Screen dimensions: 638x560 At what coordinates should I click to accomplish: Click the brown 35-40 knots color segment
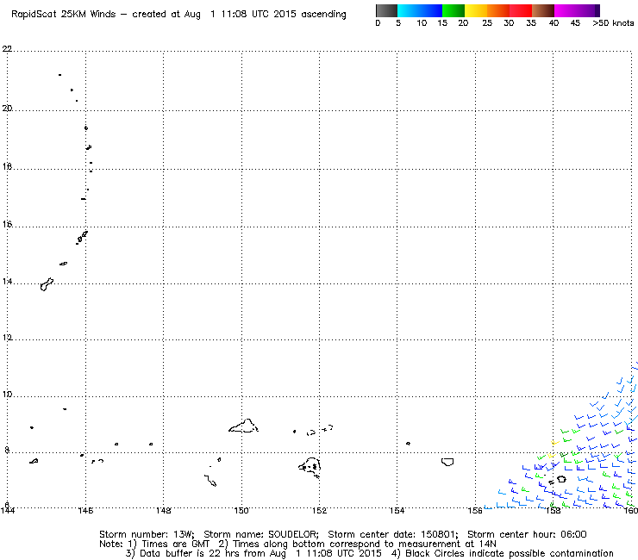tap(543, 10)
